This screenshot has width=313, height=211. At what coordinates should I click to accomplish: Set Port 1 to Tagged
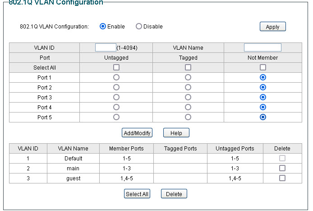[x=188, y=77]
